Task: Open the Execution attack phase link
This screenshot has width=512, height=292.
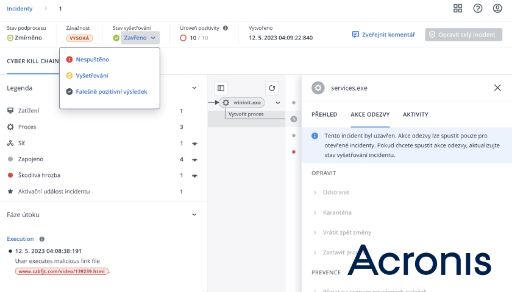Action: [20, 239]
